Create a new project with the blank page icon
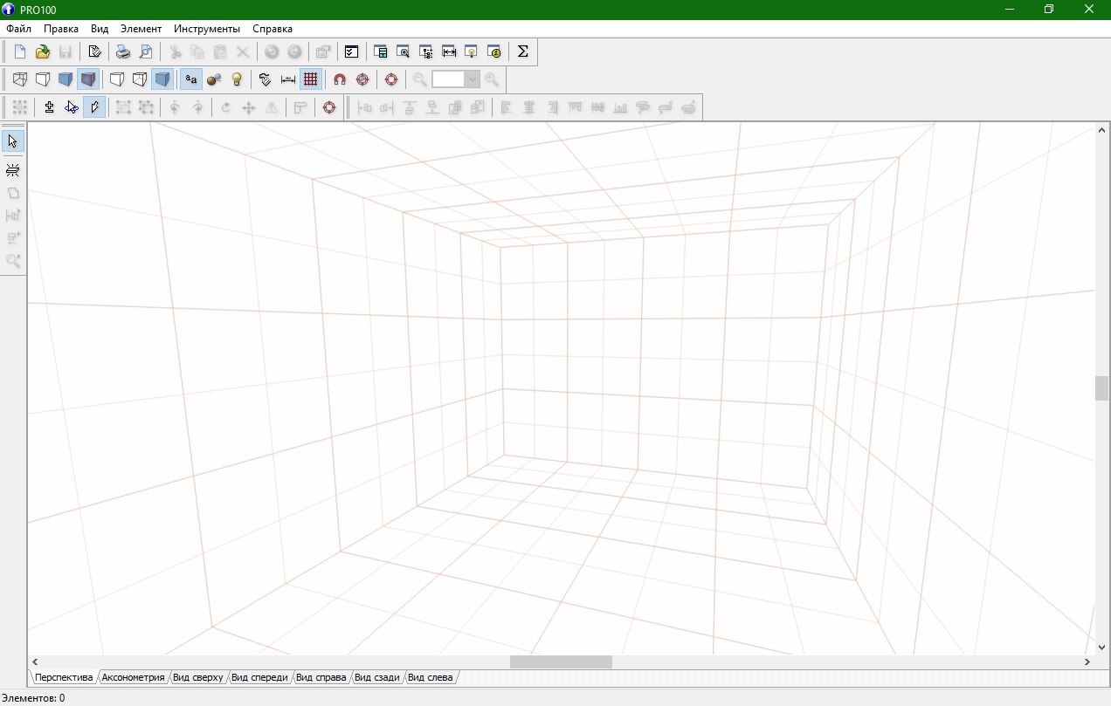The image size is (1111, 706). (x=20, y=51)
